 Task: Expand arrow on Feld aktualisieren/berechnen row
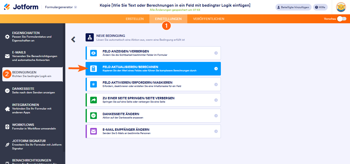[216, 69]
